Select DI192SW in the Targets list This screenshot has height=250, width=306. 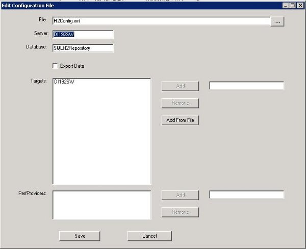click(x=64, y=82)
